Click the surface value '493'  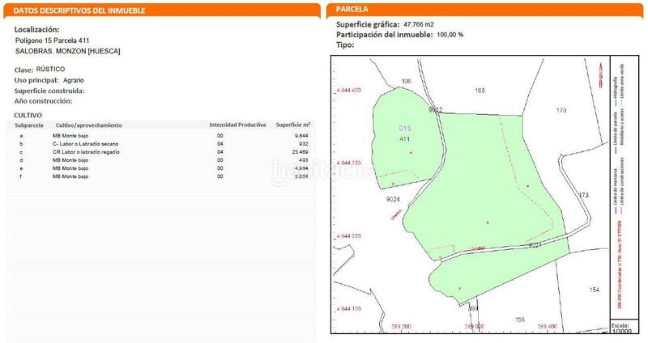click(303, 160)
